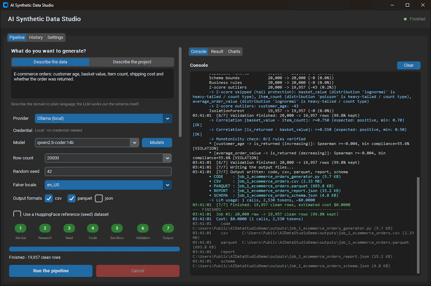Click step 5 Sandbox circle
The height and width of the screenshot is (286, 431).
pyautogui.click(x=117, y=228)
